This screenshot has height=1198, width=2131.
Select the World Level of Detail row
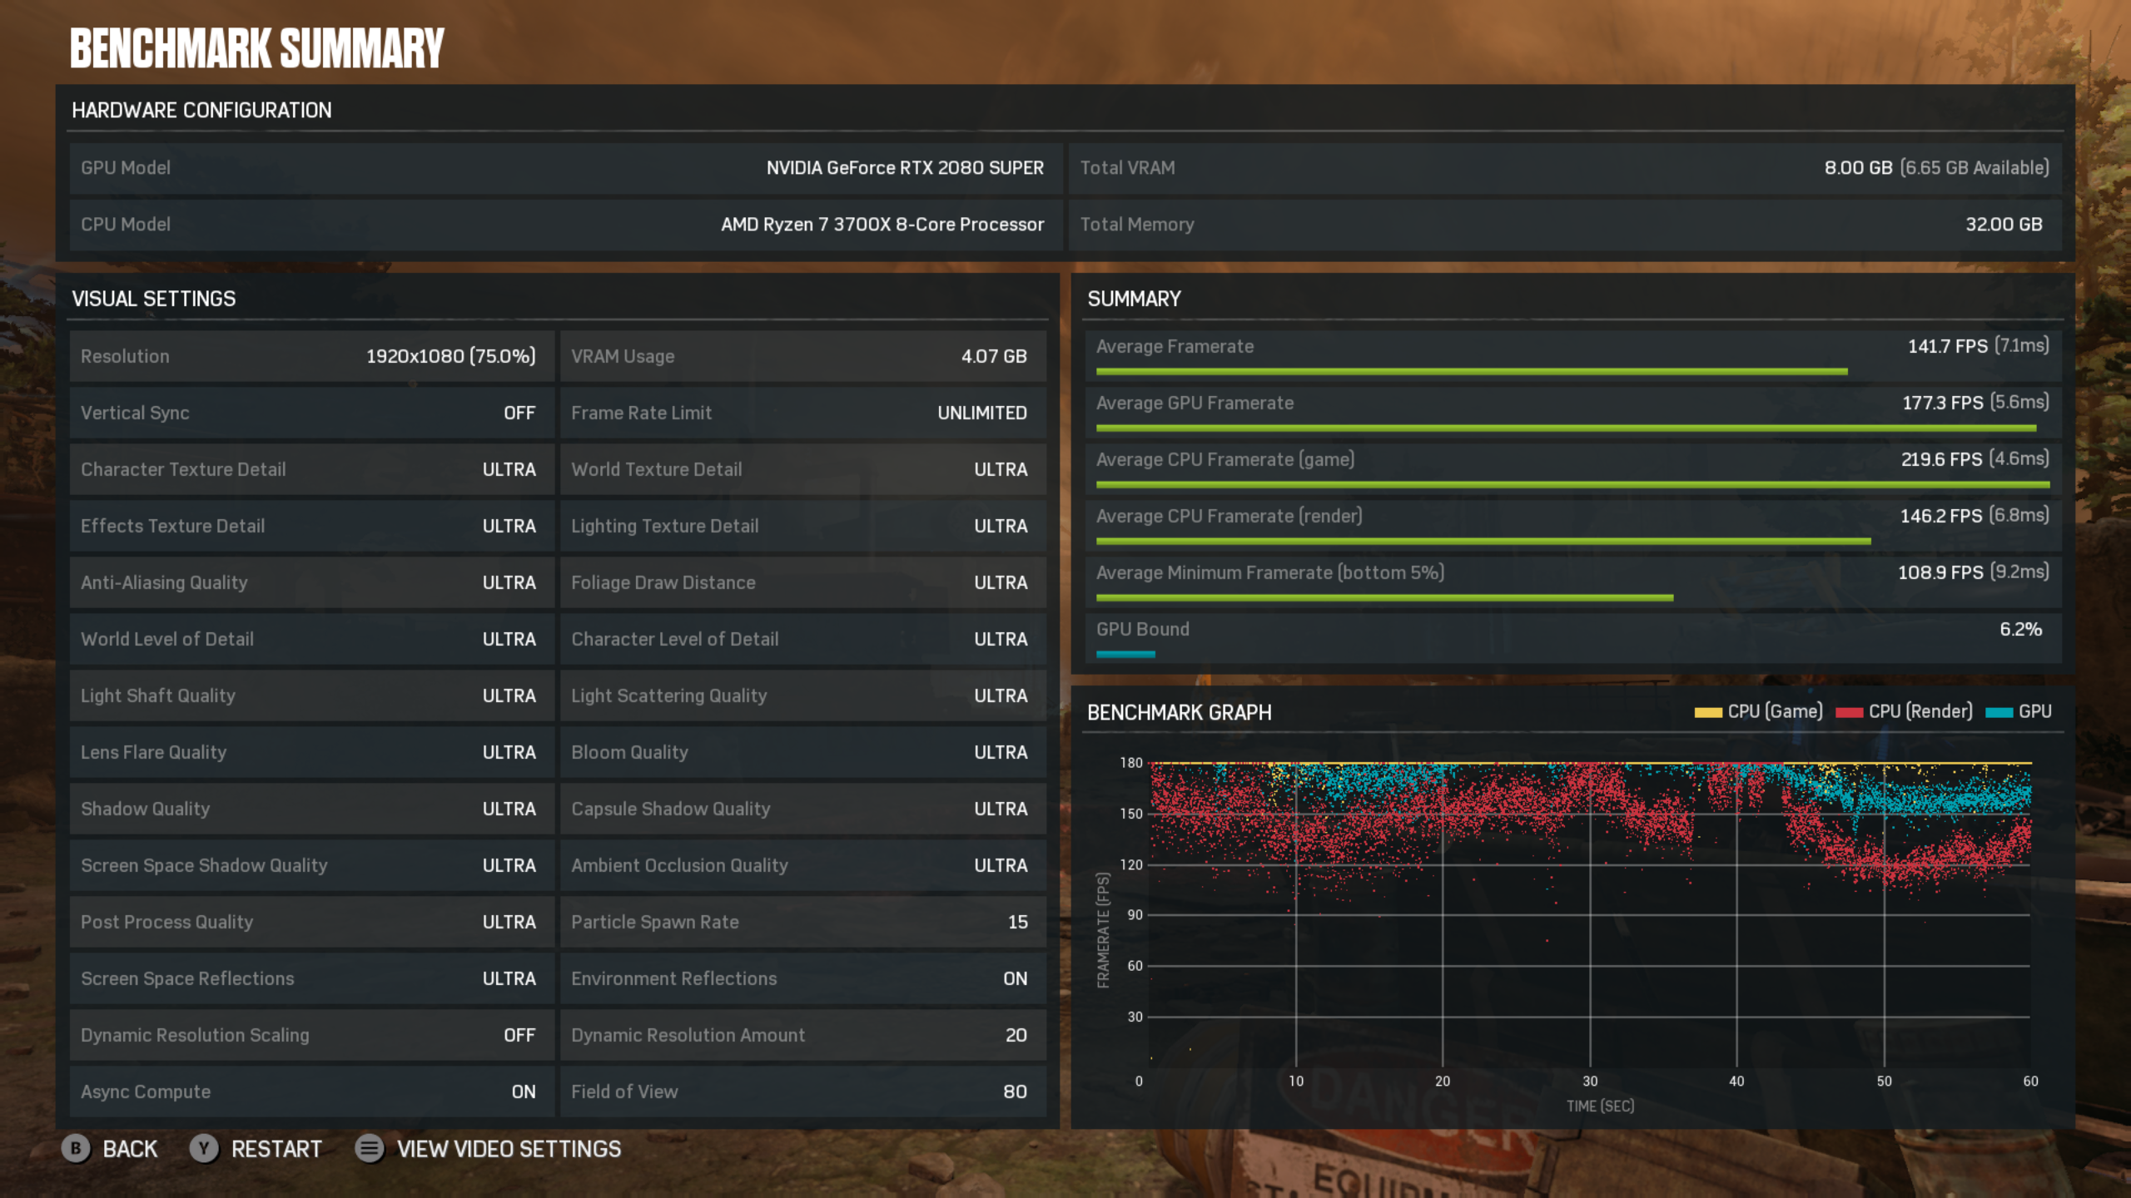tap(311, 639)
